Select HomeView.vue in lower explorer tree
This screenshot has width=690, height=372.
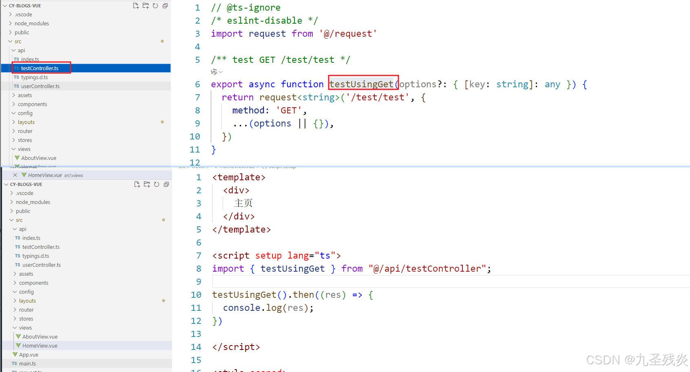[x=87, y=346]
